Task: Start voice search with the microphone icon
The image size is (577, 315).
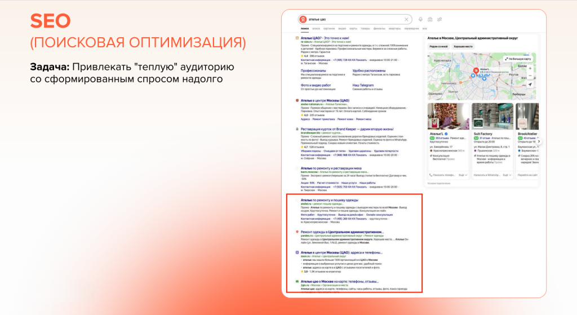Action: point(420,19)
